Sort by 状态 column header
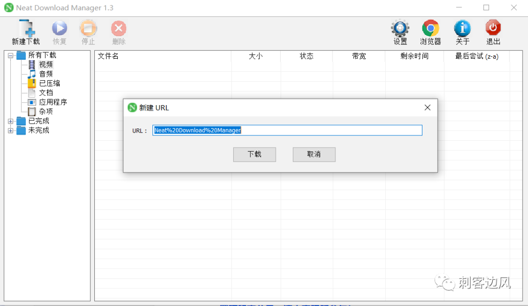This screenshot has width=528, height=306. click(307, 56)
